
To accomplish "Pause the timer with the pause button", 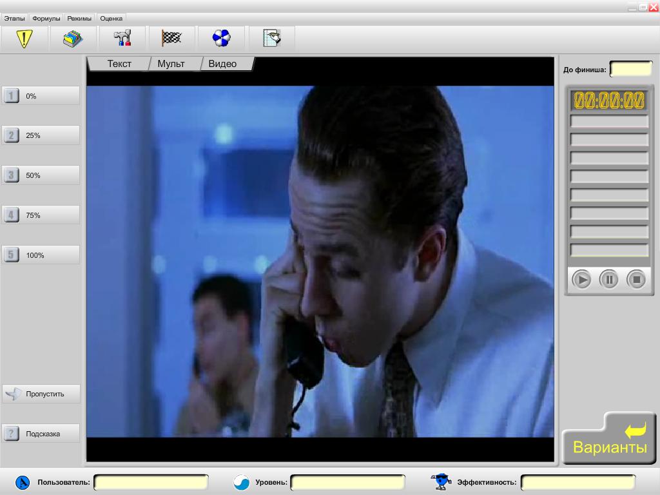I will click(x=608, y=280).
